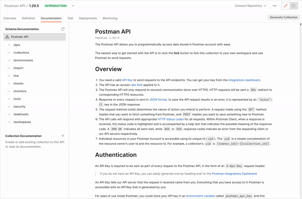
Task: Click the Generate Collection button
Action: coord(284,17)
